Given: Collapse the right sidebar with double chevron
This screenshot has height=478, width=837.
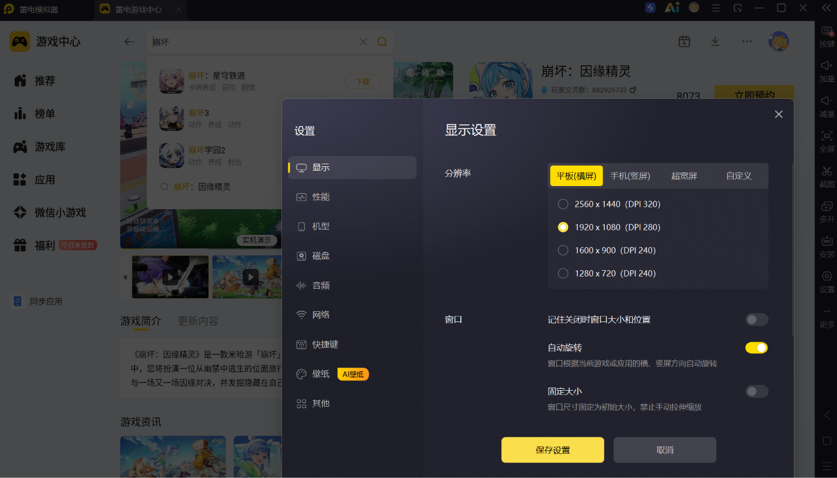Looking at the screenshot, I should (827, 8).
